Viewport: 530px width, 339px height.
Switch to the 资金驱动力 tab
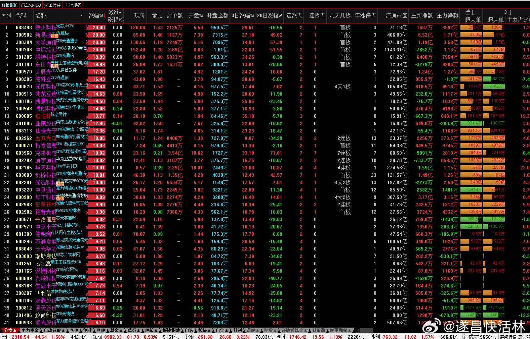(31, 5)
